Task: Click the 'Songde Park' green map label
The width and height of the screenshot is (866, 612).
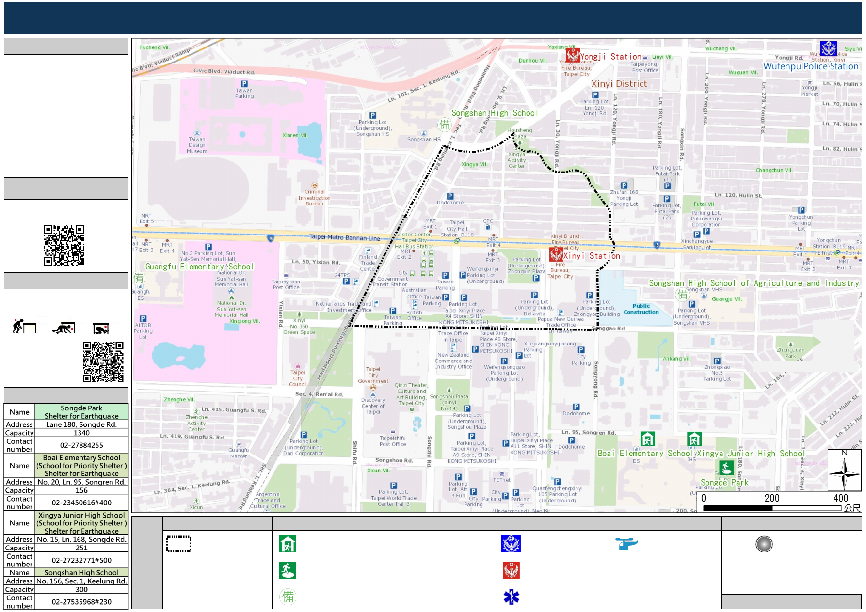Action: tap(724, 483)
